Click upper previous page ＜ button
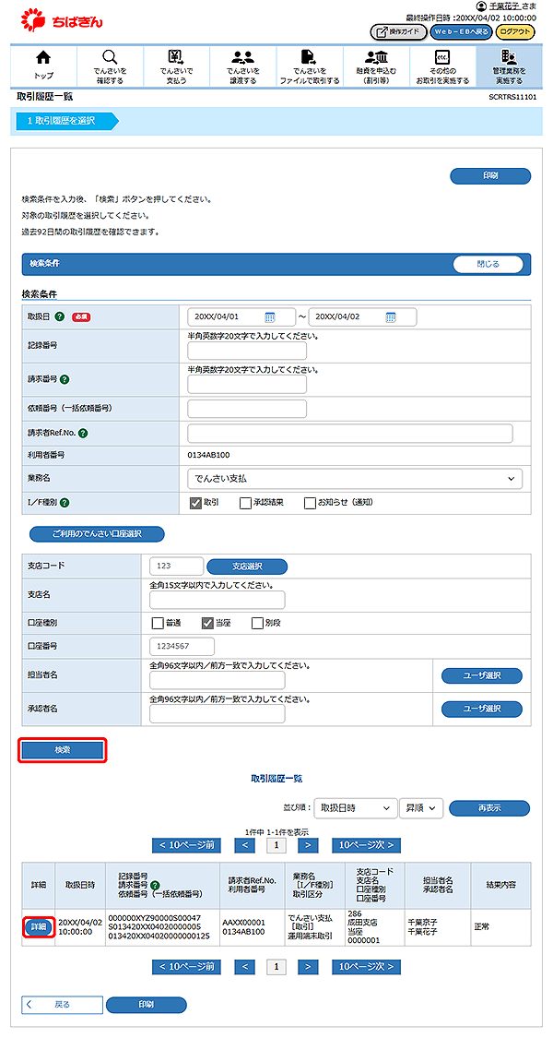Viewport: 553px width, 1038px height. pyautogui.click(x=245, y=845)
